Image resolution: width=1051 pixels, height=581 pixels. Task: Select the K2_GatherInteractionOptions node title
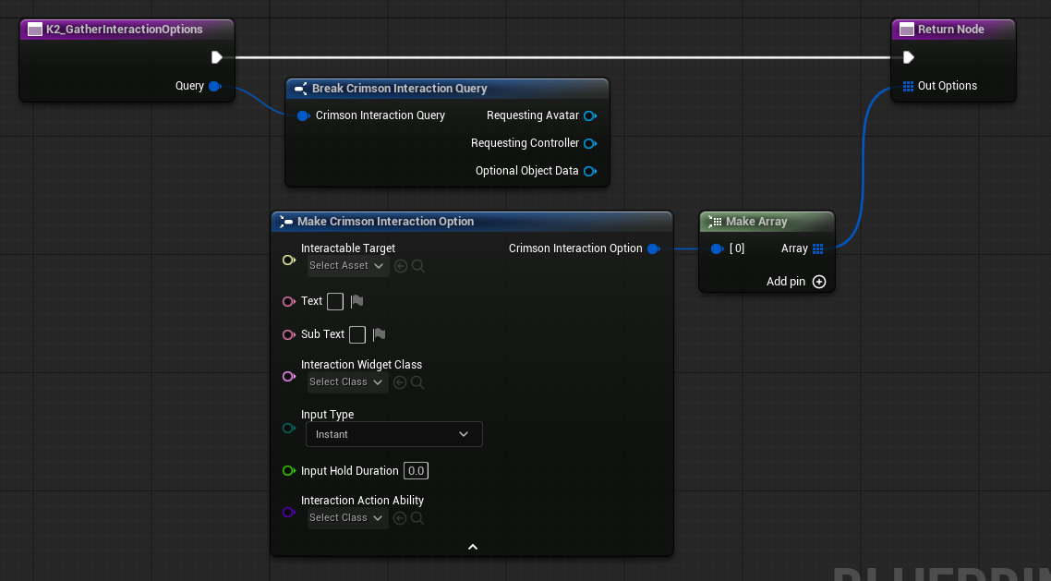pyautogui.click(x=124, y=30)
